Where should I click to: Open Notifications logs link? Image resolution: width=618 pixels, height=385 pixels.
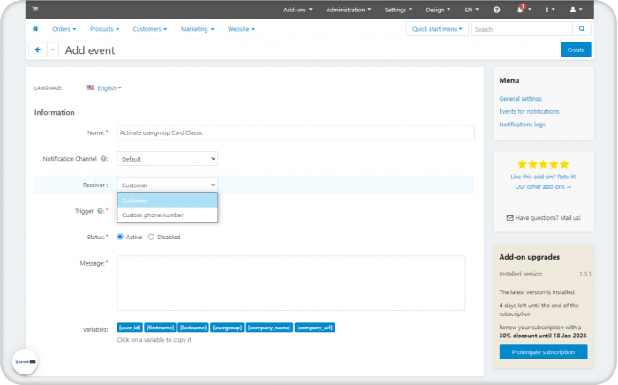(523, 125)
